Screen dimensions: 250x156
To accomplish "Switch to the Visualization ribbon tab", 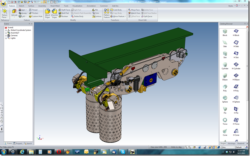I will coord(77,6).
